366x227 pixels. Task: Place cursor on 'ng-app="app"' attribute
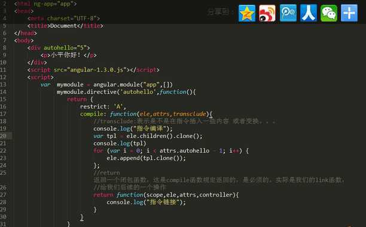[x=53, y=4]
